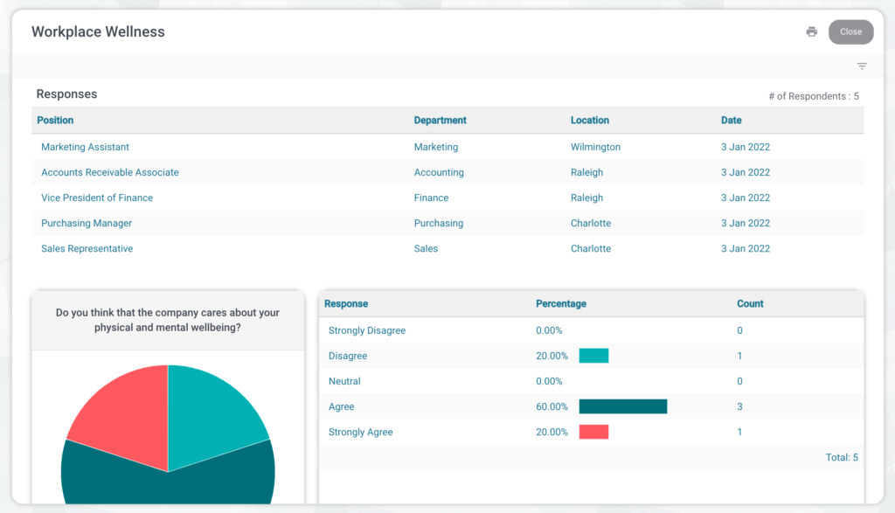895x513 pixels.
Task: Open the filter icon below Close
Action: [x=862, y=66]
